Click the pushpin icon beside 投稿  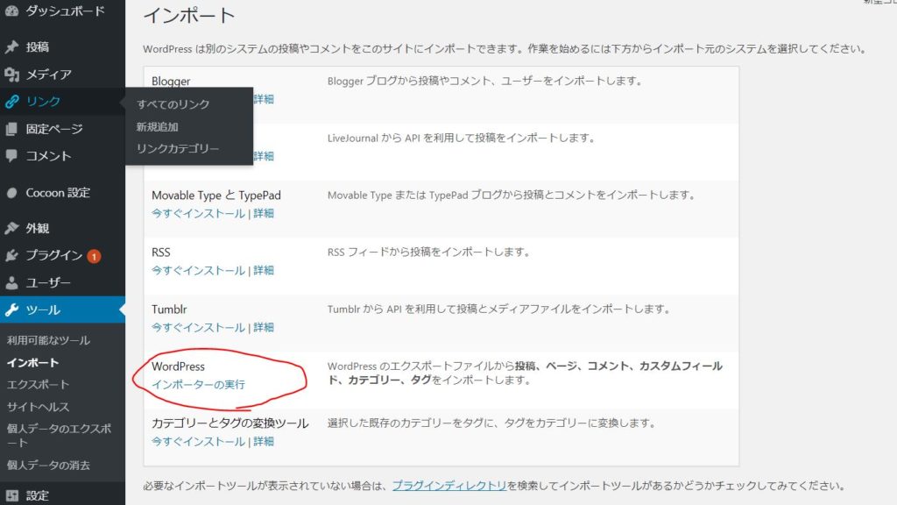pos(11,47)
